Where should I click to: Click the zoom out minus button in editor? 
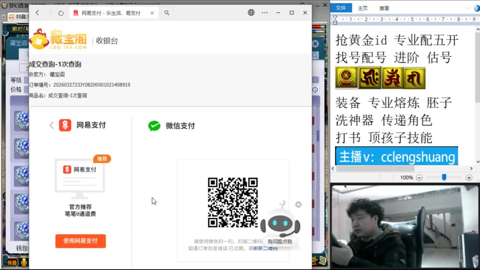coord(419,178)
